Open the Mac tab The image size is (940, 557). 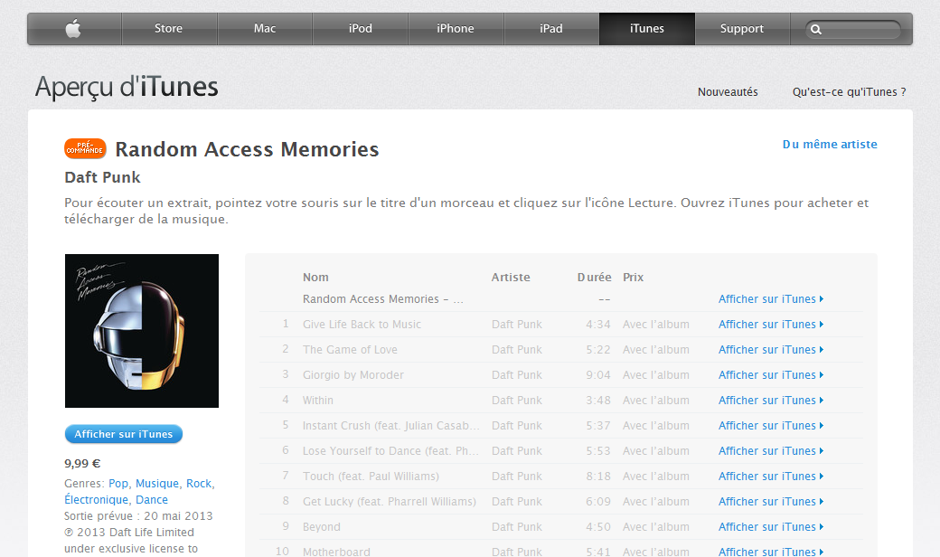pyautogui.click(x=265, y=28)
